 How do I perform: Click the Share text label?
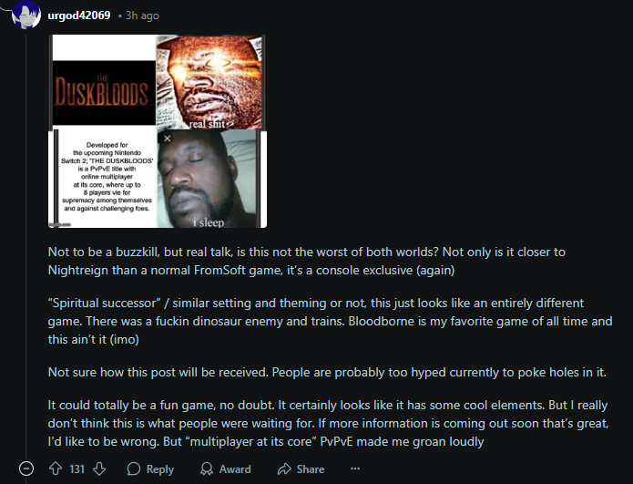tap(311, 469)
